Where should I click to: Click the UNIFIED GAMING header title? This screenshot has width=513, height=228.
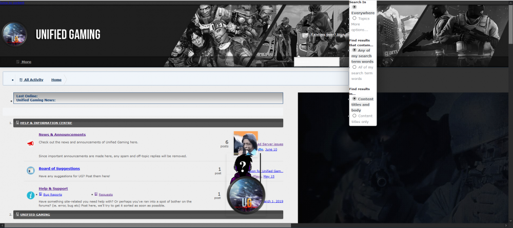click(68, 35)
